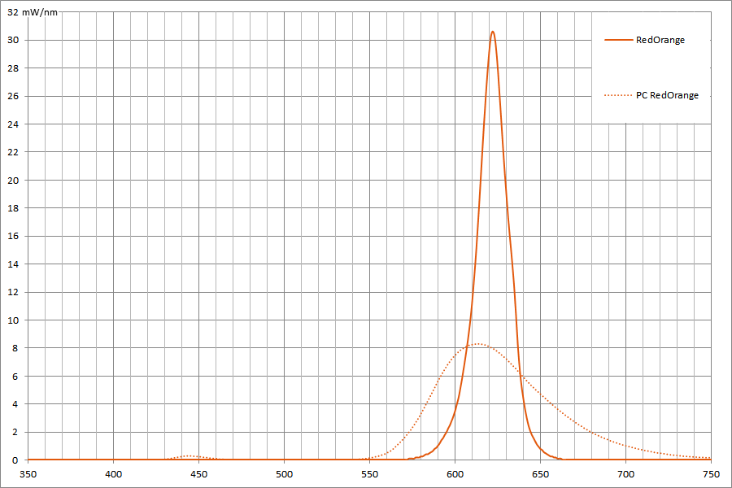Image resolution: width=732 pixels, height=488 pixels.
Task: Click the 500 x-axis tick label
Action: click(x=285, y=473)
